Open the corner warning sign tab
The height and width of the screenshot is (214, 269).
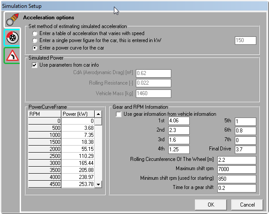[x=12, y=55]
